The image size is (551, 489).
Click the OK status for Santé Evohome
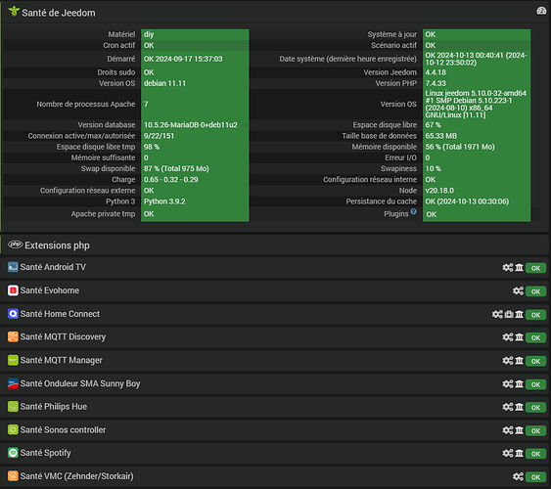coord(535,291)
